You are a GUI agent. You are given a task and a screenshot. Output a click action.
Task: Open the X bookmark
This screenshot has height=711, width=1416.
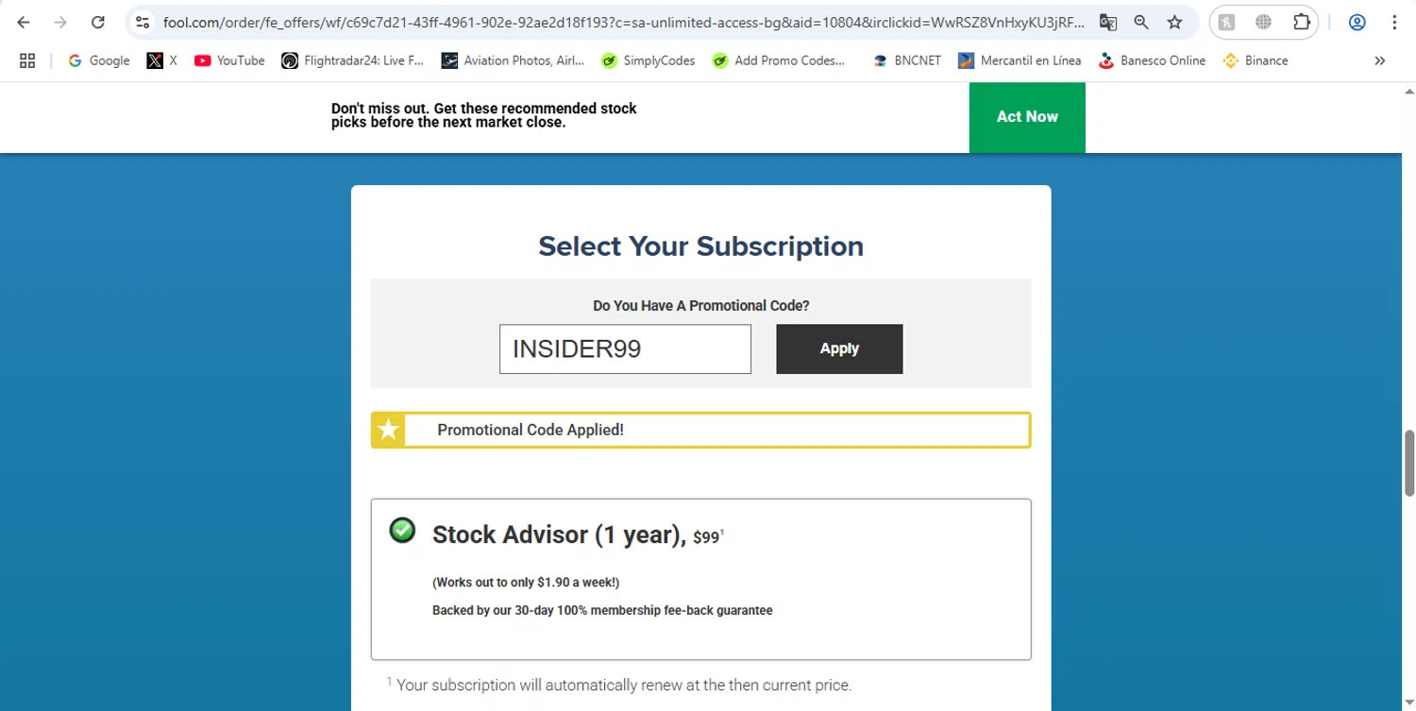162,60
